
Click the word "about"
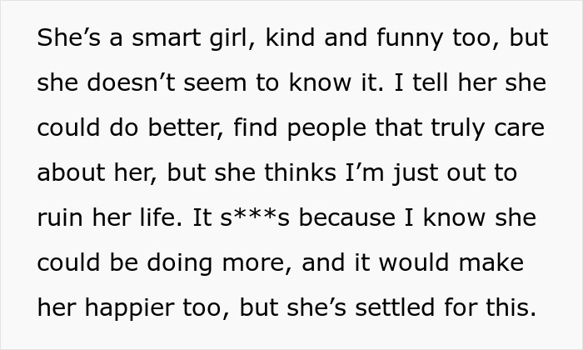click(x=72, y=172)
